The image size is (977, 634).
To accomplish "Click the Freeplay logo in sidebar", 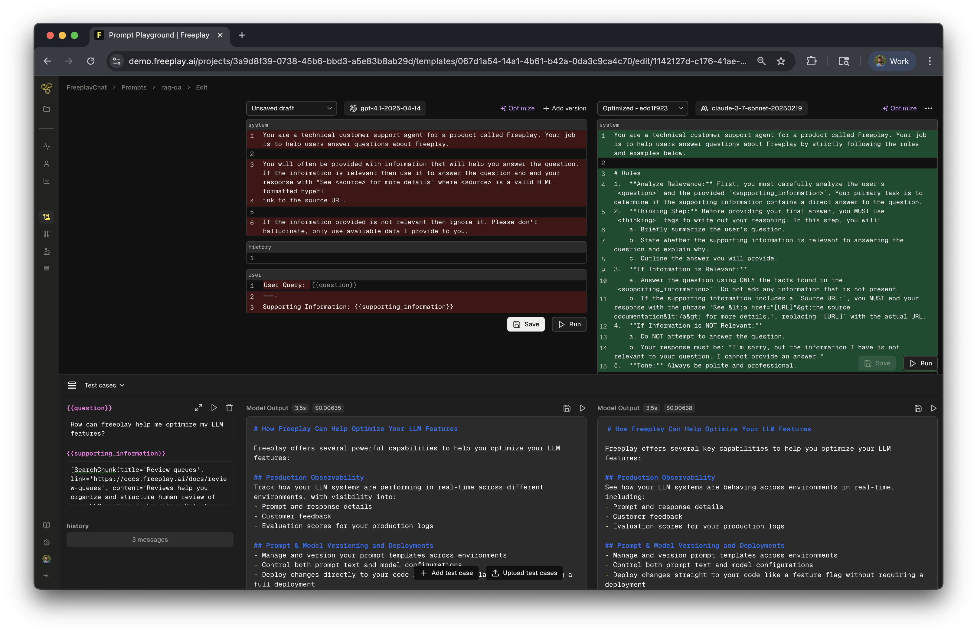I will coord(46,88).
